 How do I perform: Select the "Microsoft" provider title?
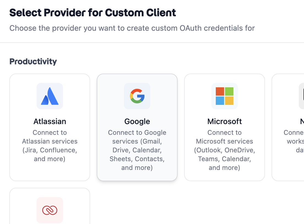pos(224,121)
